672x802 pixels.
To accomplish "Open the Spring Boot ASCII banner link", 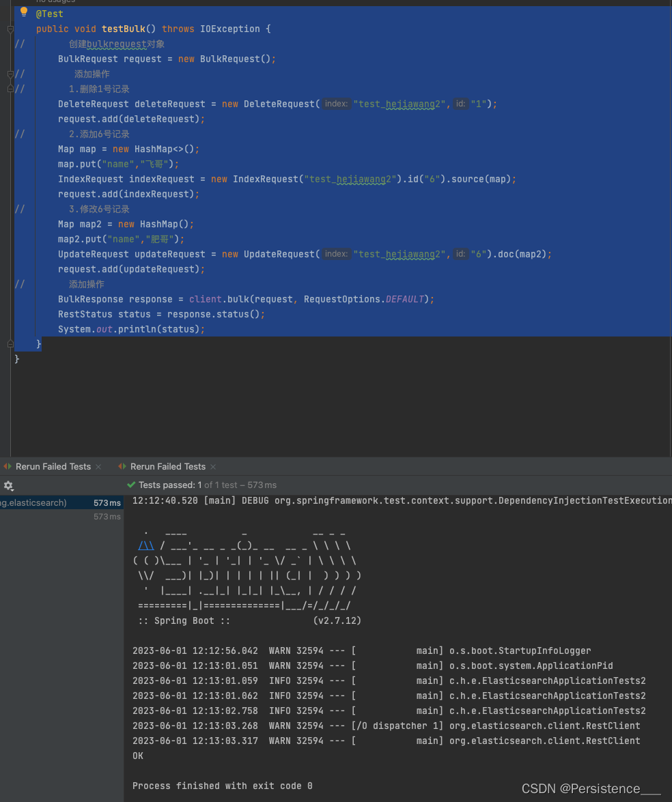I will coord(146,546).
